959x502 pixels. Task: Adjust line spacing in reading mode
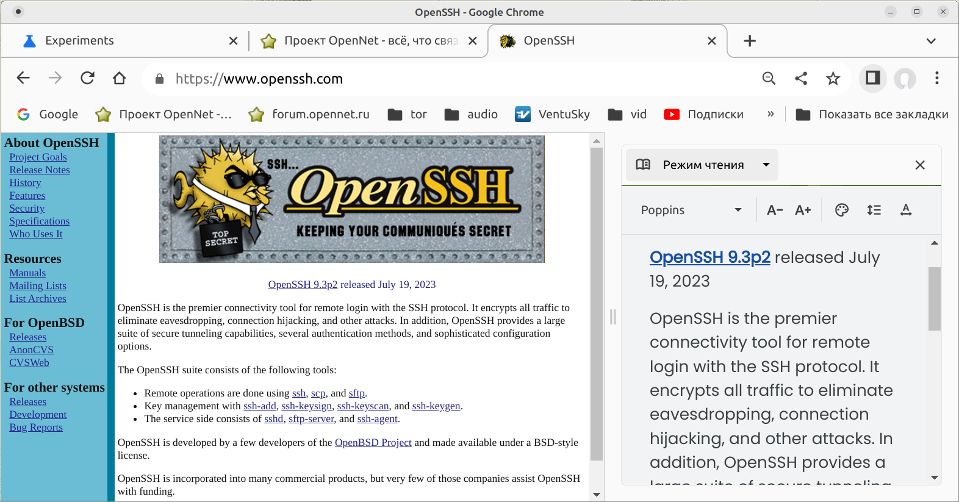point(874,210)
